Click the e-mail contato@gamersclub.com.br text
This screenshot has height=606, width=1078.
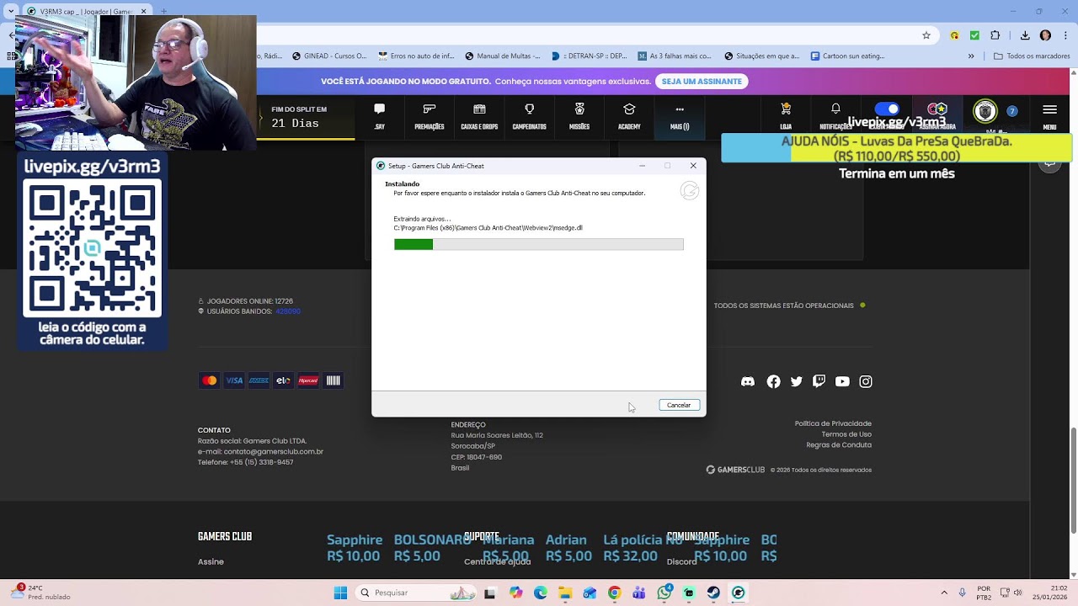[x=260, y=451]
